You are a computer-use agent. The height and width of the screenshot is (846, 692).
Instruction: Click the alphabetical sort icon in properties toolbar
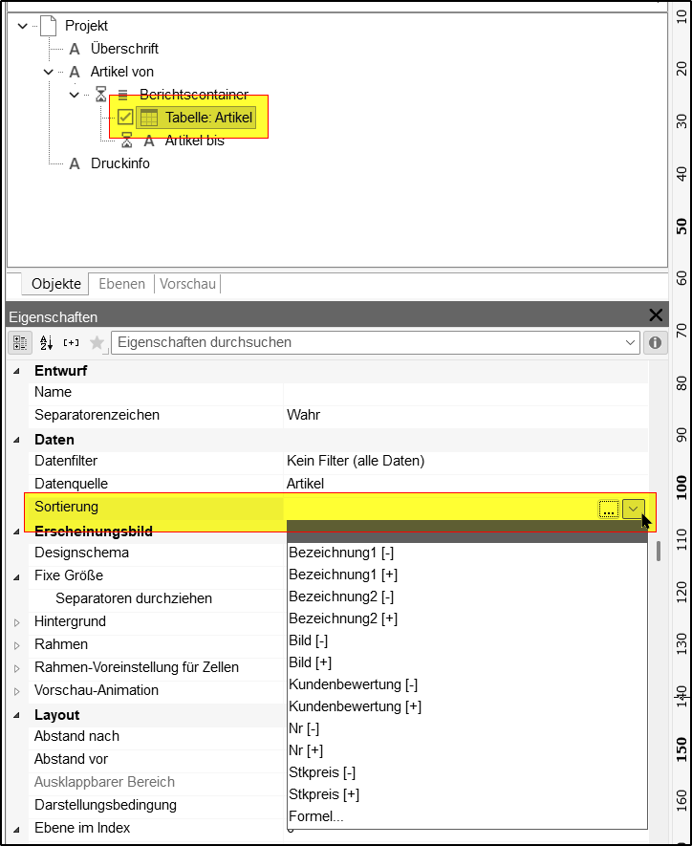coord(46,342)
